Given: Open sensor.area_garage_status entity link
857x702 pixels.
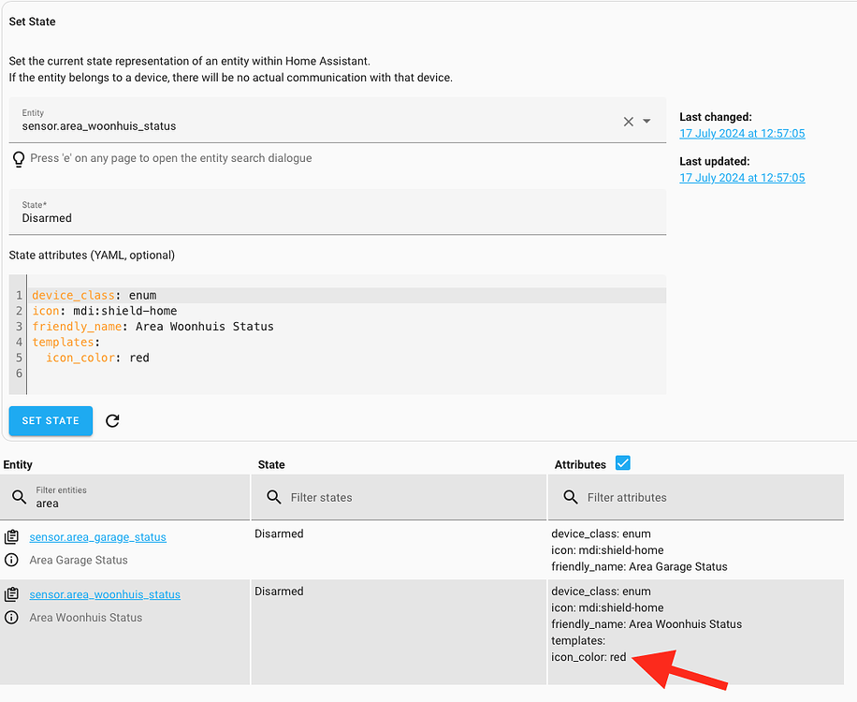Looking at the screenshot, I should (x=97, y=537).
